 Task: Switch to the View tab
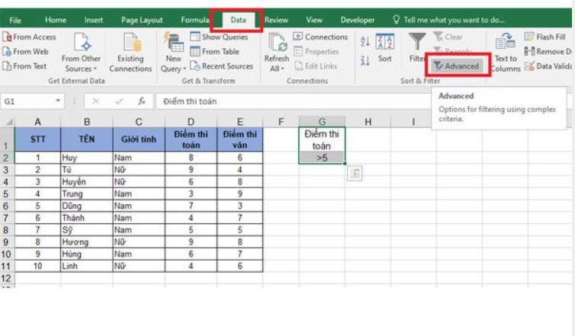(314, 20)
